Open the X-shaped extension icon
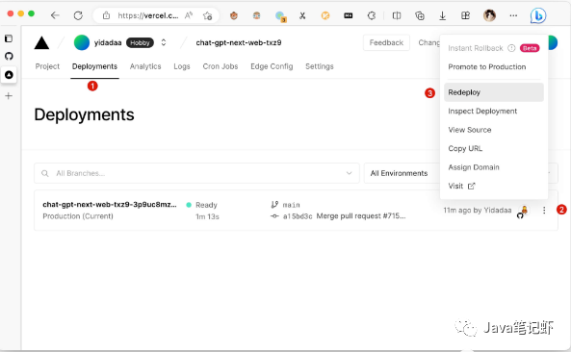Screen dimensions: 571x352 302,15
